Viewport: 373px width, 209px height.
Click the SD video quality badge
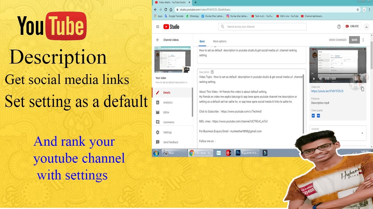coord(313,116)
